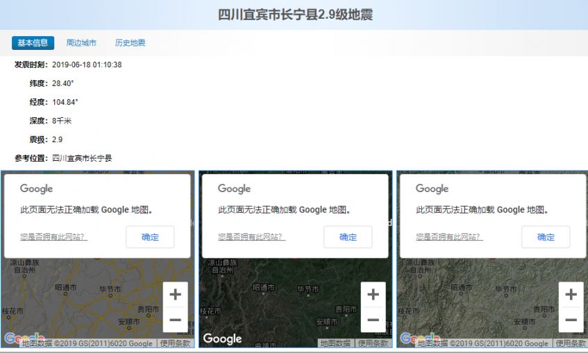Zoom in on the left road map

pyautogui.click(x=175, y=294)
